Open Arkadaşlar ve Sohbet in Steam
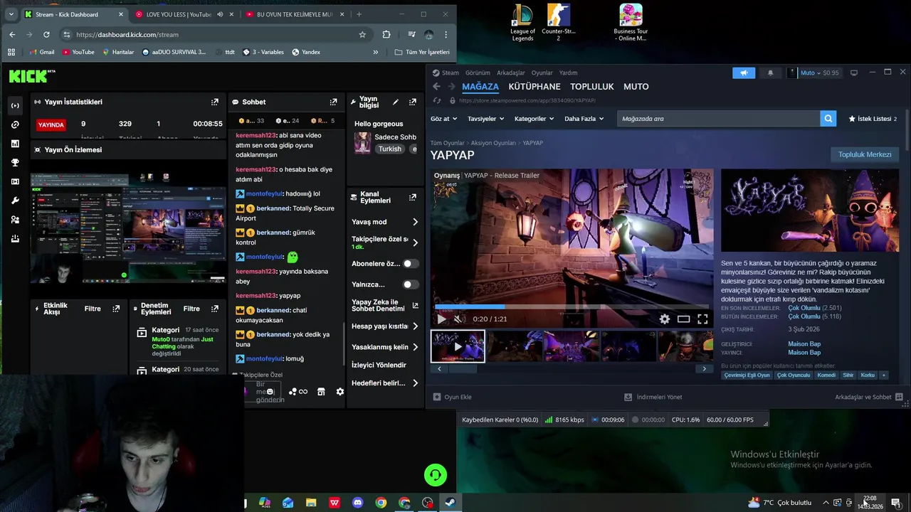This screenshot has height=512, width=911. (868, 397)
